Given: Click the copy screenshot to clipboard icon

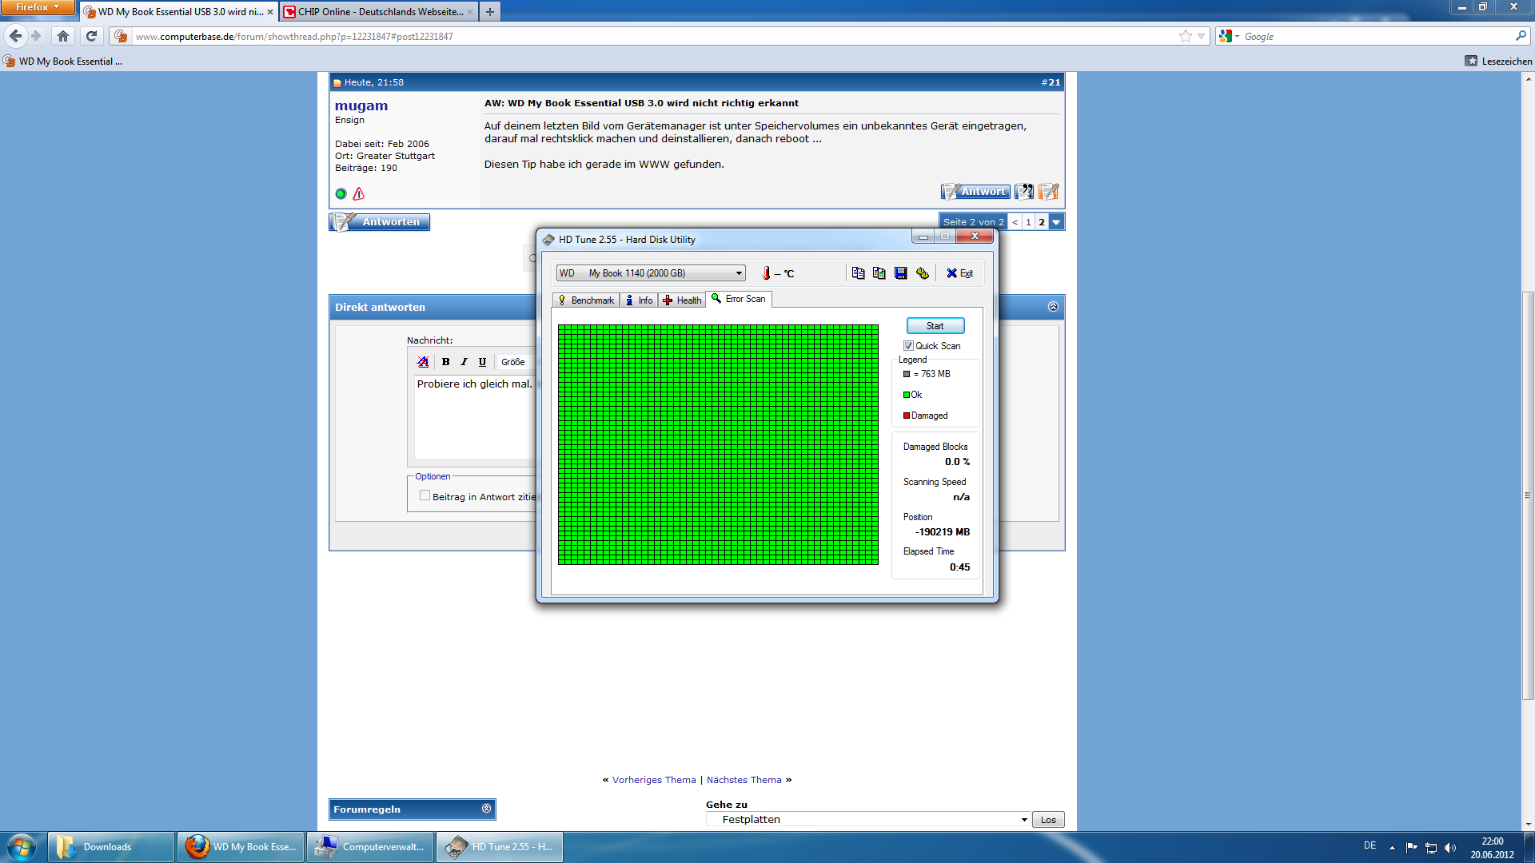Looking at the screenshot, I should (879, 273).
